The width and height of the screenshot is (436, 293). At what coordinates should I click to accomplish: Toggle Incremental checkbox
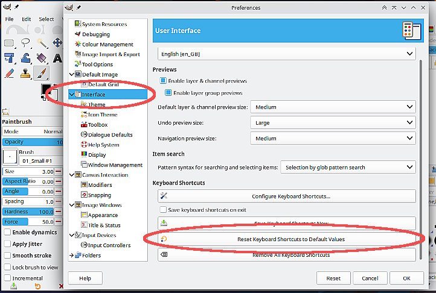coord(8,278)
